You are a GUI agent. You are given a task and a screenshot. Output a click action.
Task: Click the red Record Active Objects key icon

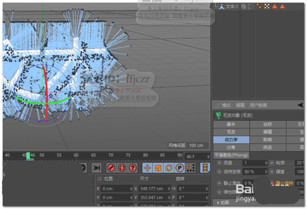[111, 168]
